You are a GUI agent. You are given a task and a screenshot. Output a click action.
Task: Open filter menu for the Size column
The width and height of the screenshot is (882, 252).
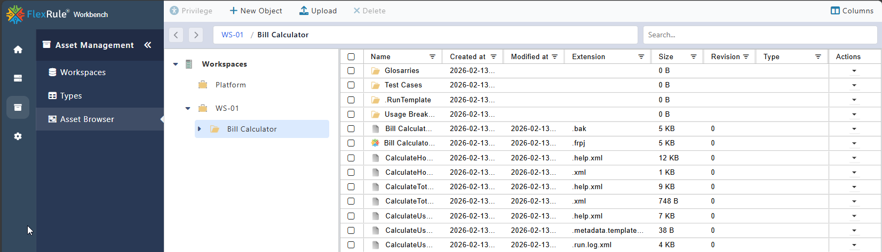[x=693, y=56]
